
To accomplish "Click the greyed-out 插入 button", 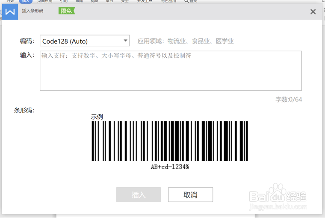I will (139, 194).
